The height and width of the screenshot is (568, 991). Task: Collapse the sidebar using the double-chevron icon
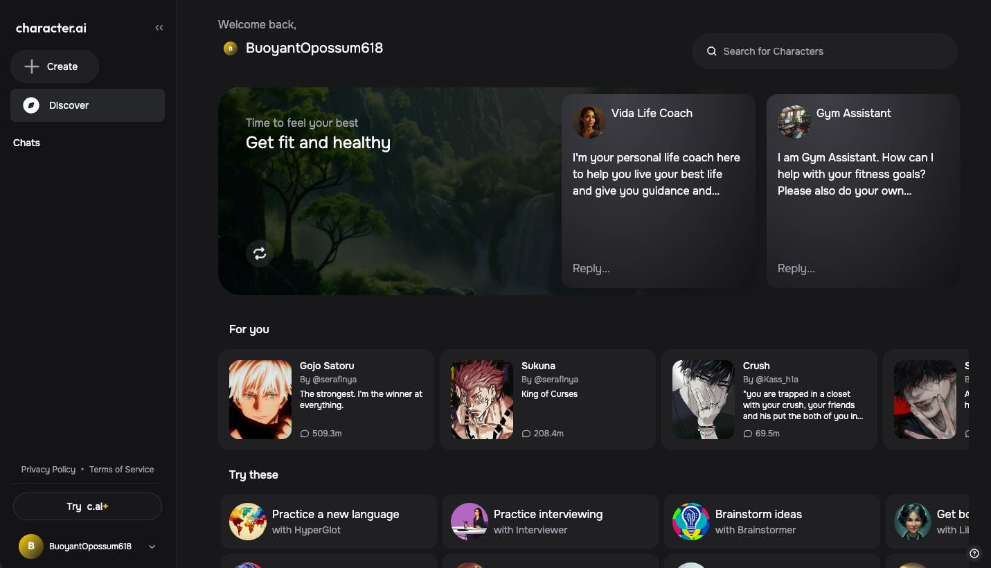[x=159, y=27]
